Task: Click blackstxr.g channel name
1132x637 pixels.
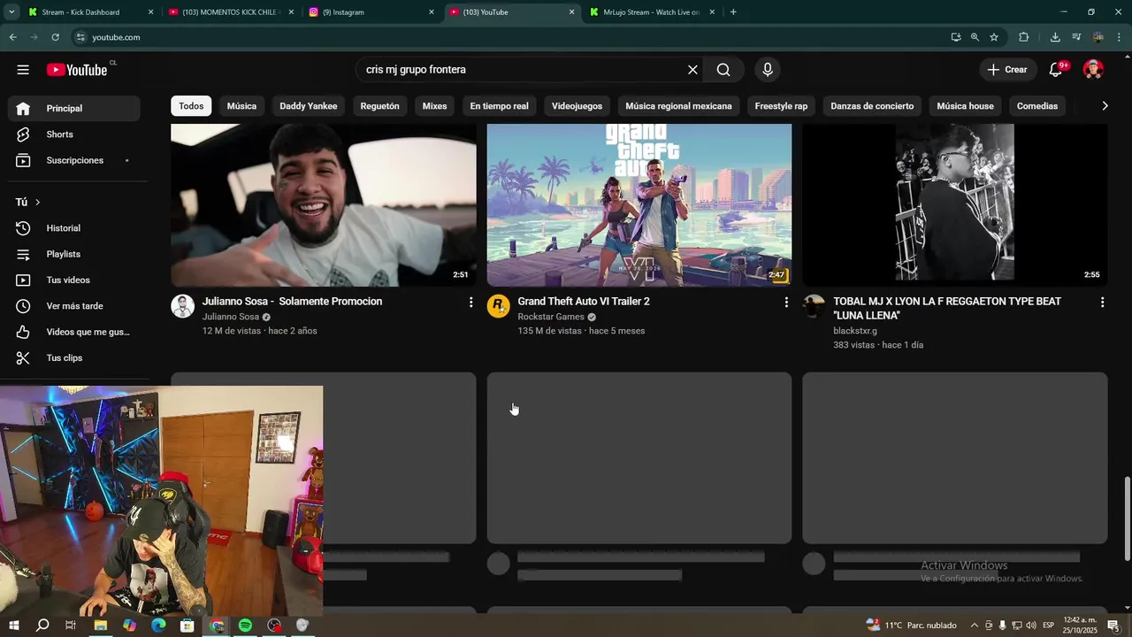Action: [855, 331]
